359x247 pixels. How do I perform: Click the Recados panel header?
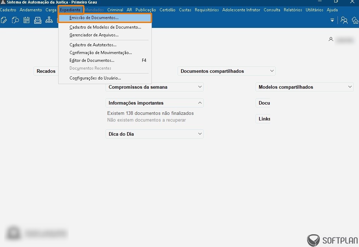click(46, 71)
